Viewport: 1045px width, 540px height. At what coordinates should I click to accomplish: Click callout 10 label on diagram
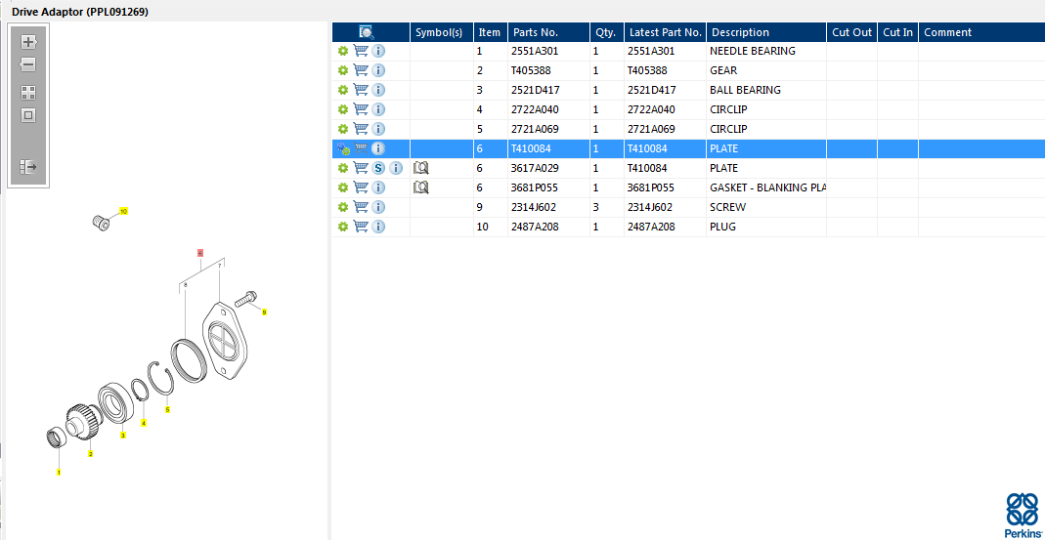[x=123, y=211]
